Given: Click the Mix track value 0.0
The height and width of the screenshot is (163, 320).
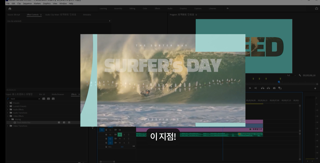Looking at the screenshot, I should click(x=122, y=147).
